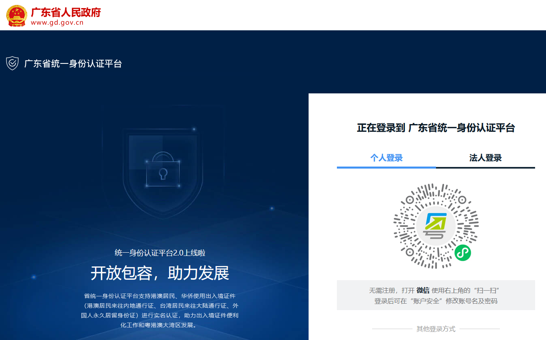This screenshot has height=340, width=546.
Task: Click the QR code's top-left finder circle
Action: click(409, 200)
